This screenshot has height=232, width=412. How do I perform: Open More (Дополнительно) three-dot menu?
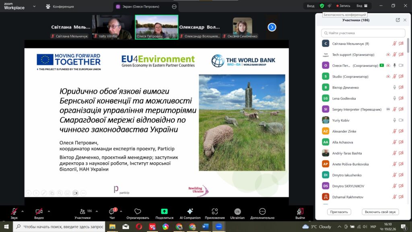pos(262,212)
